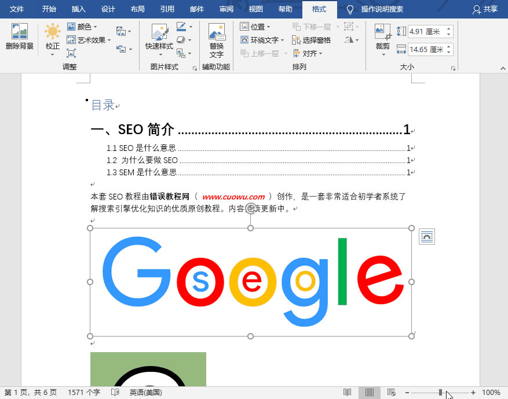Click the width field 14.65 厘米
The height and width of the screenshot is (399, 508).
[426, 50]
